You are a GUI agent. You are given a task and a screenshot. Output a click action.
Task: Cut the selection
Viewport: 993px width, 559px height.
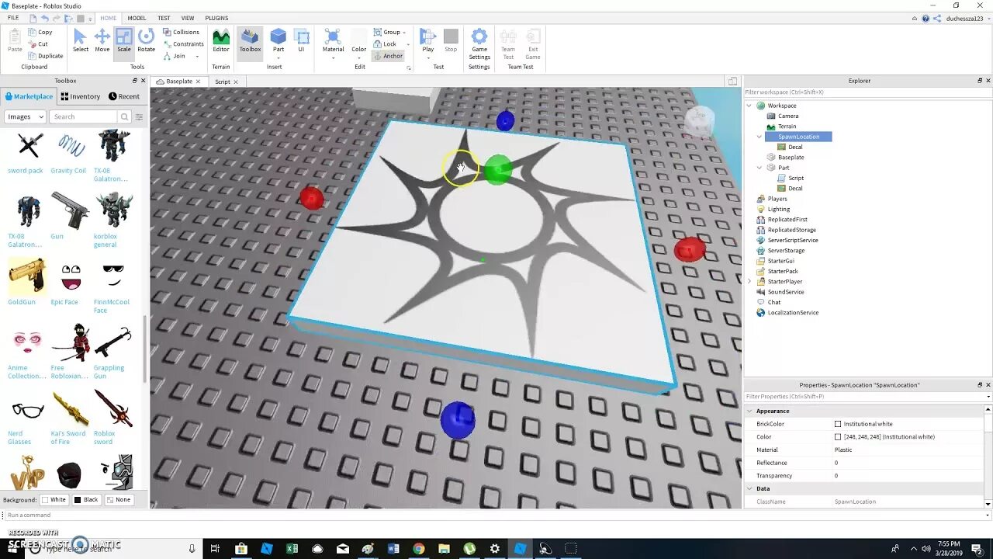click(x=37, y=44)
